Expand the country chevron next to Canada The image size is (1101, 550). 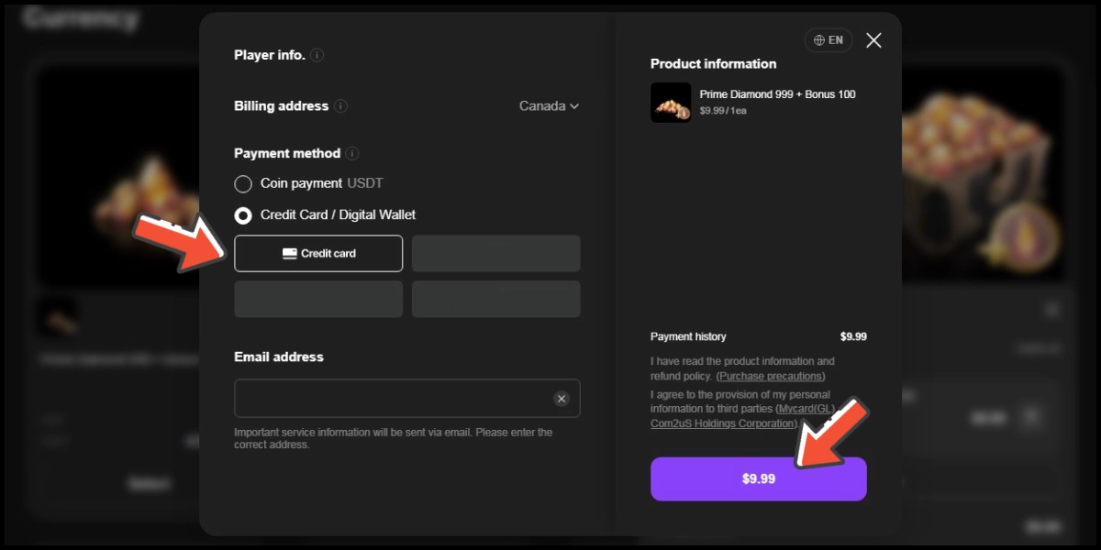(574, 106)
